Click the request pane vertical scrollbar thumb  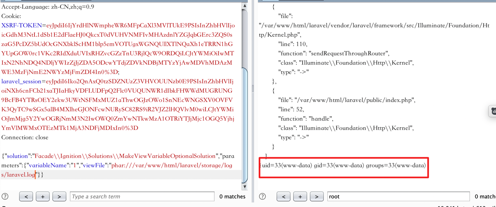point(245,125)
